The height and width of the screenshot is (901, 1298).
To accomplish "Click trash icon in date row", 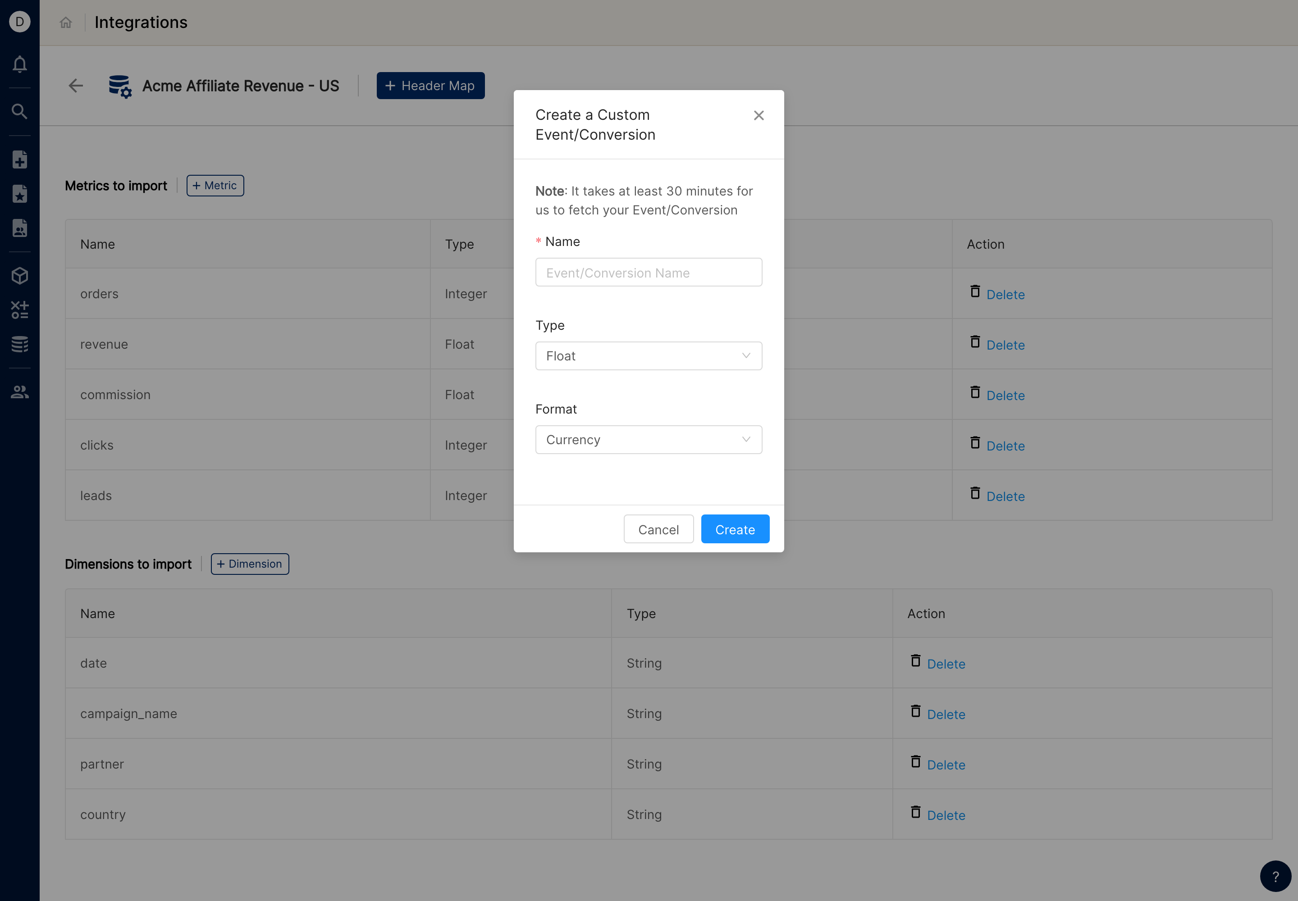I will [916, 660].
